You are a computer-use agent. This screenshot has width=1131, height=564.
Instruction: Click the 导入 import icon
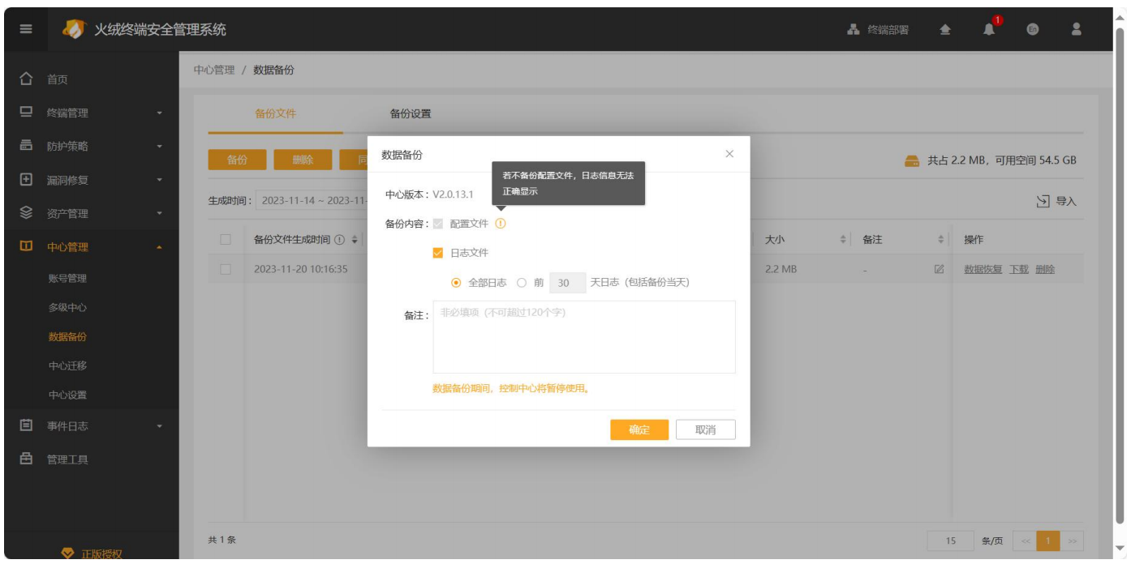click(x=1044, y=201)
